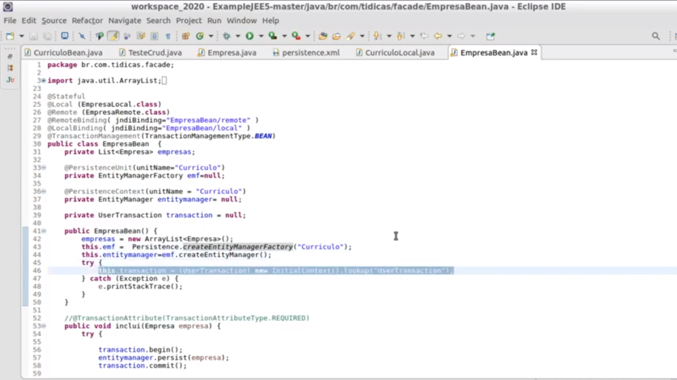Click the Back navigation yellow arrow
Image resolution: width=677 pixels, height=380 pixels.
tap(438, 36)
